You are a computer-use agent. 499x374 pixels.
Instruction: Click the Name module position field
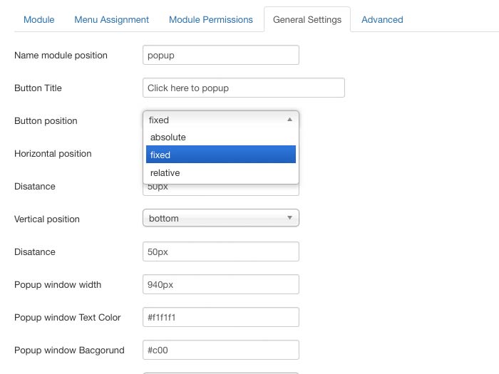[220, 56]
